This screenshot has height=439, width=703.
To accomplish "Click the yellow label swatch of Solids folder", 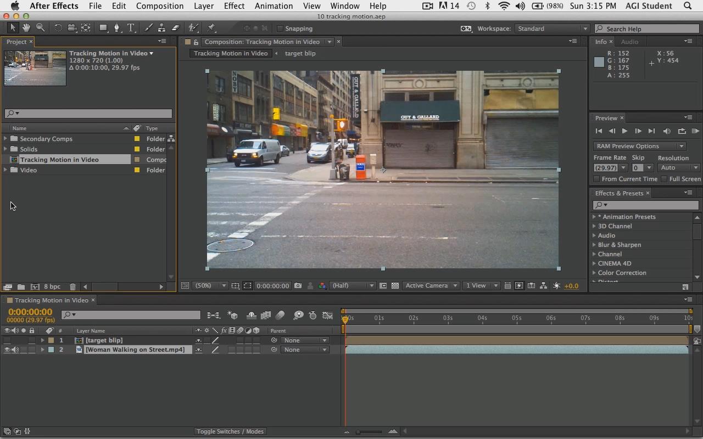I will pyautogui.click(x=137, y=149).
